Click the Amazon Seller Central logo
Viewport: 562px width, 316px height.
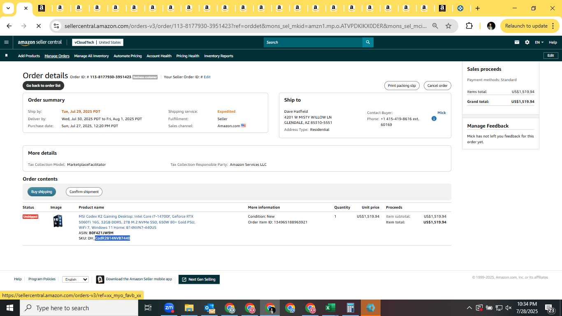[x=40, y=42]
